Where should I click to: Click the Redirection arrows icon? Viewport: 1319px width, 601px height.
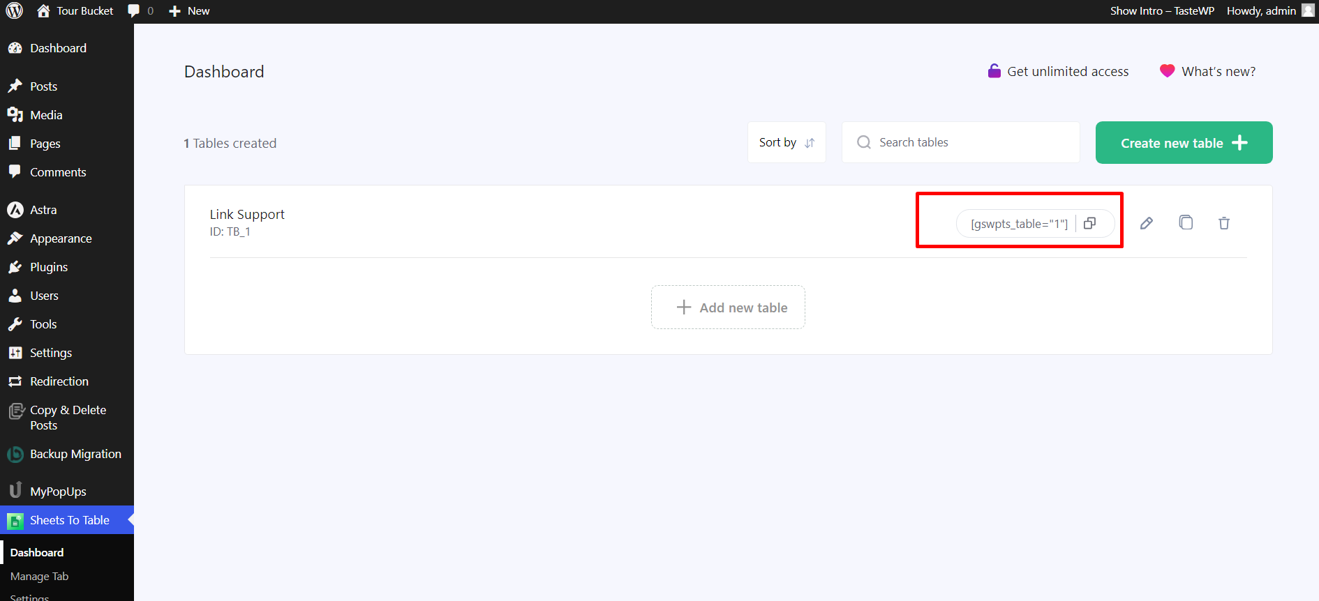[x=15, y=381]
